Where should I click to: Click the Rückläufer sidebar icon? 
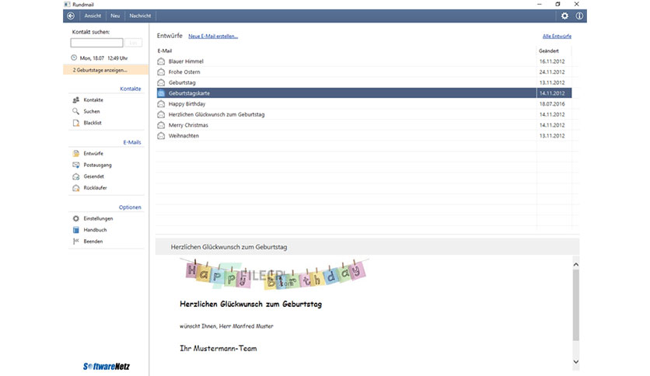pos(76,188)
